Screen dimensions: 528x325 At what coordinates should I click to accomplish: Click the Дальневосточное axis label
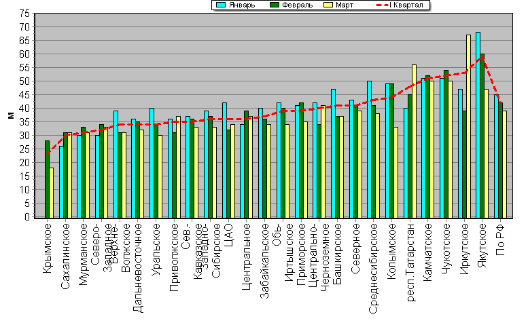click(x=138, y=268)
